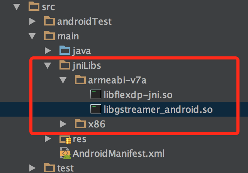
Task: Click the armeabi-v7a folder icon
Action: (80, 80)
